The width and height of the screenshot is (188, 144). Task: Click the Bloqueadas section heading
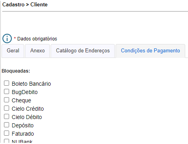tap(16, 71)
